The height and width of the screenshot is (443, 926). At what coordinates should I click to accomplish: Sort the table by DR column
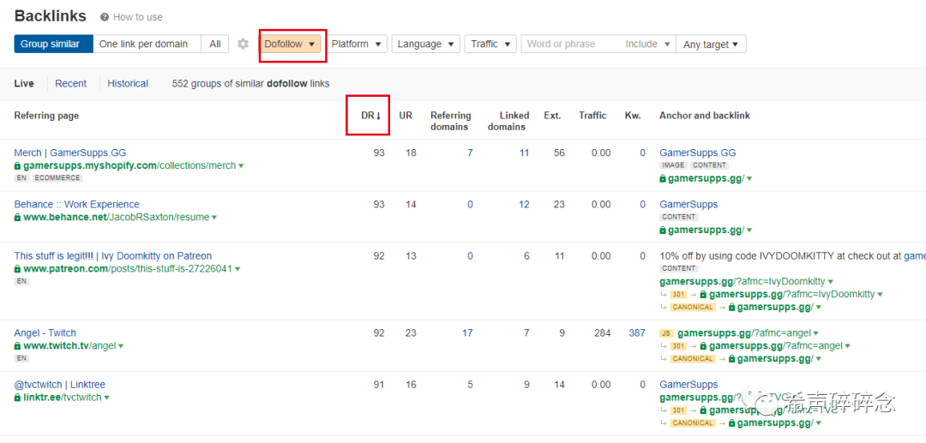coord(371,116)
